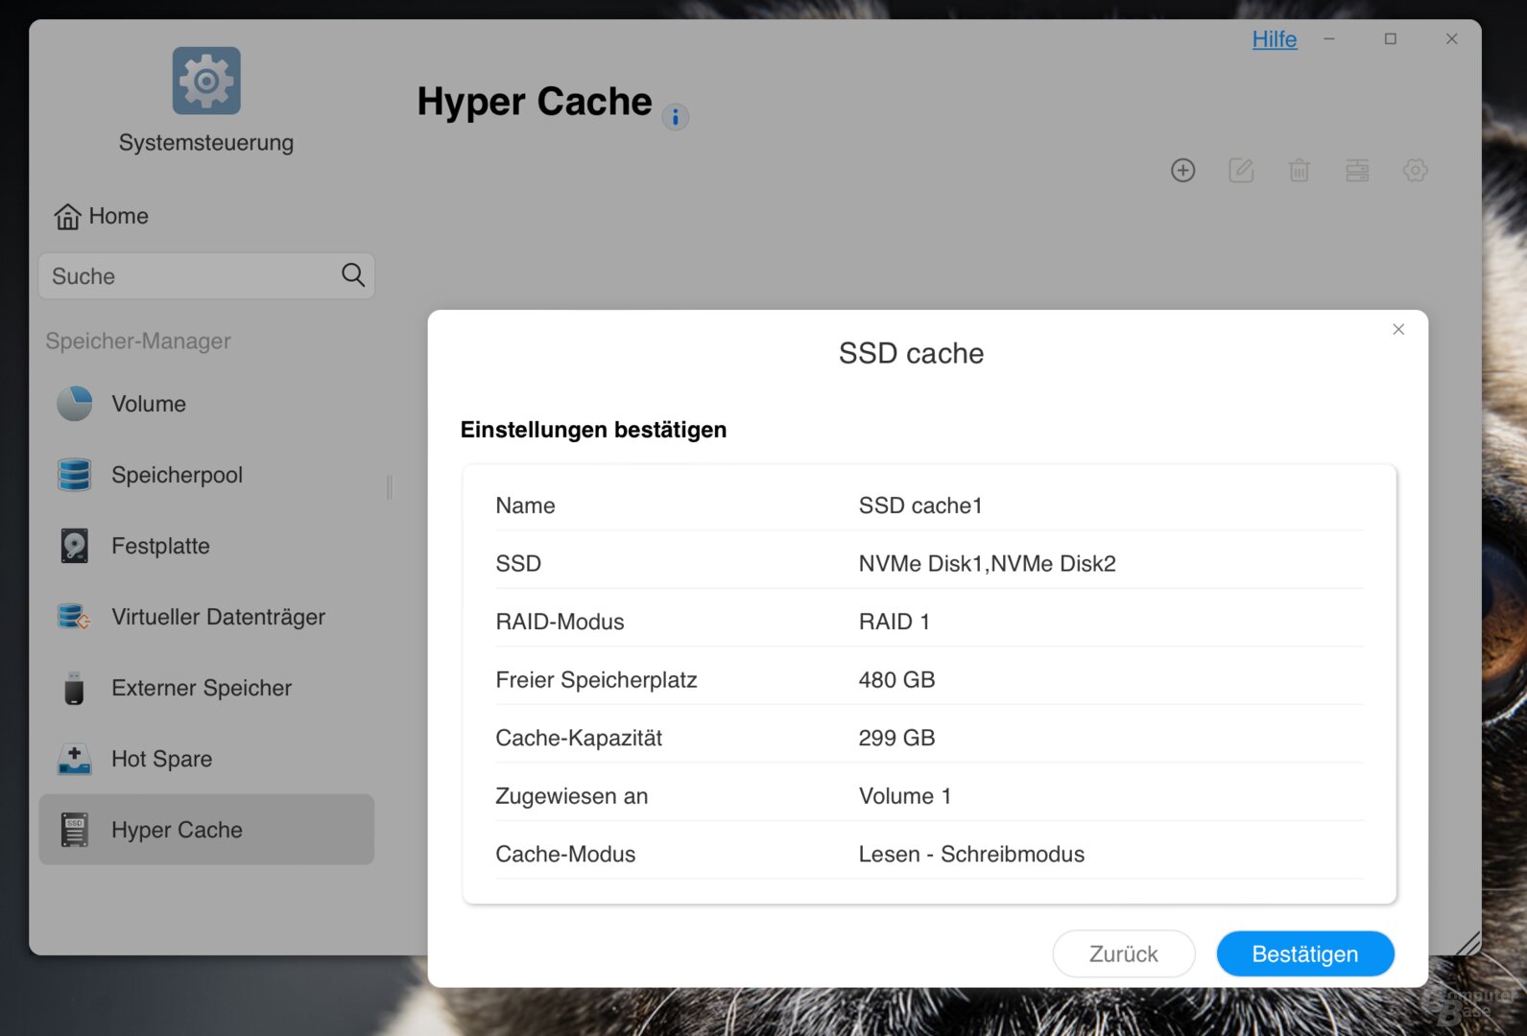Screen dimensions: 1527x1036
Task: Open Festplatte in the sidebar
Action: (x=160, y=546)
